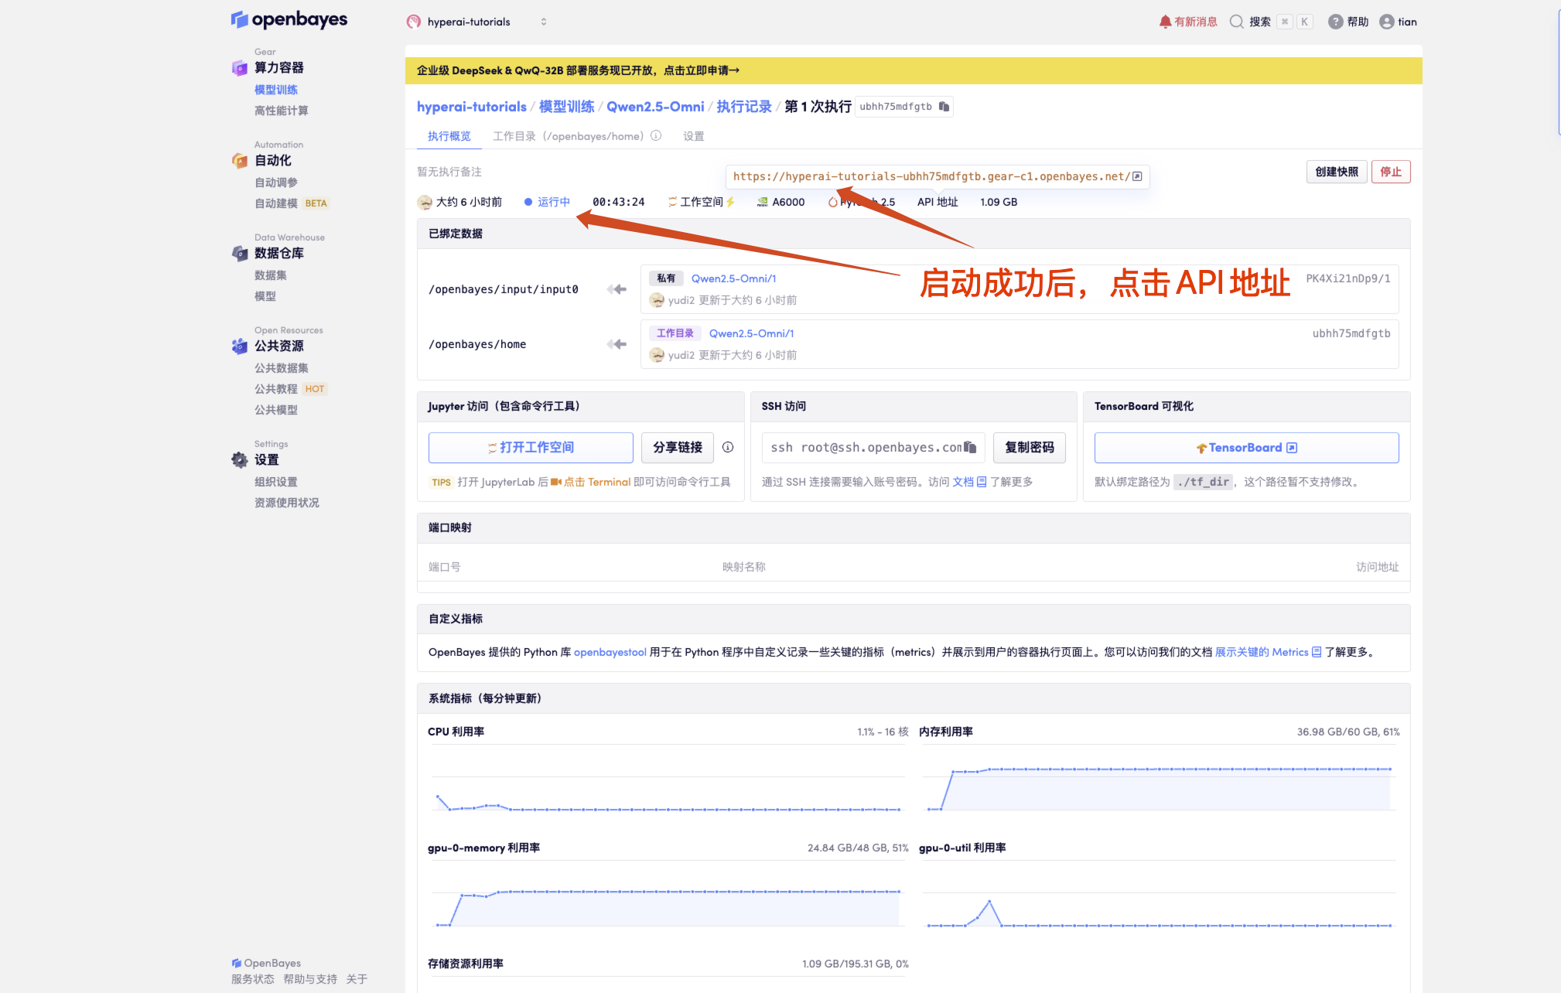
Task: Copy the execution ID ubhh75mdfgtb
Action: tap(944, 107)
